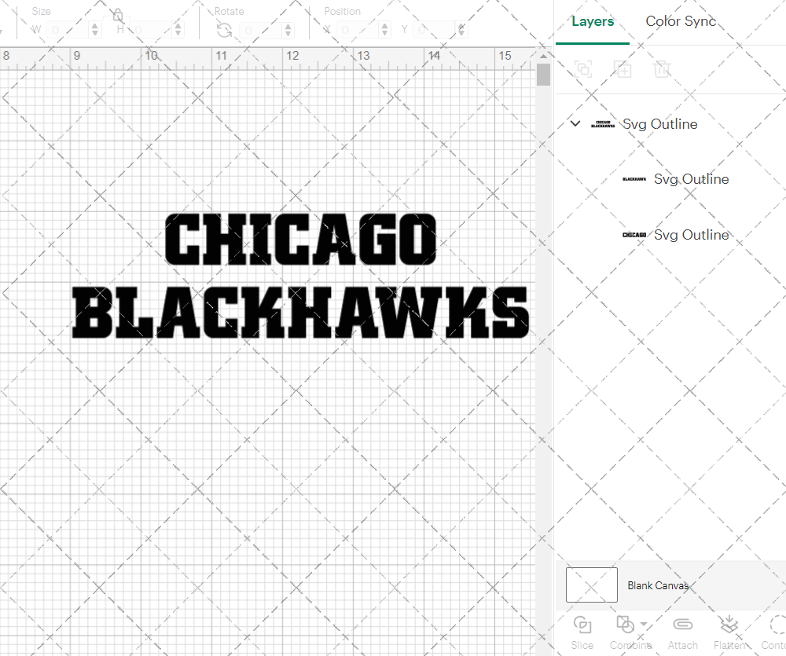Open the Combine dropdown arrow
Viewport: 786px width, 656px height.
coord(644,625)
